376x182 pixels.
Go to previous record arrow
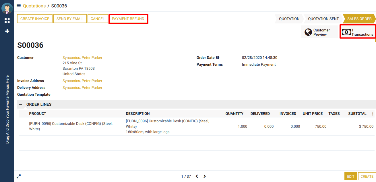click(x=197, y=176)
